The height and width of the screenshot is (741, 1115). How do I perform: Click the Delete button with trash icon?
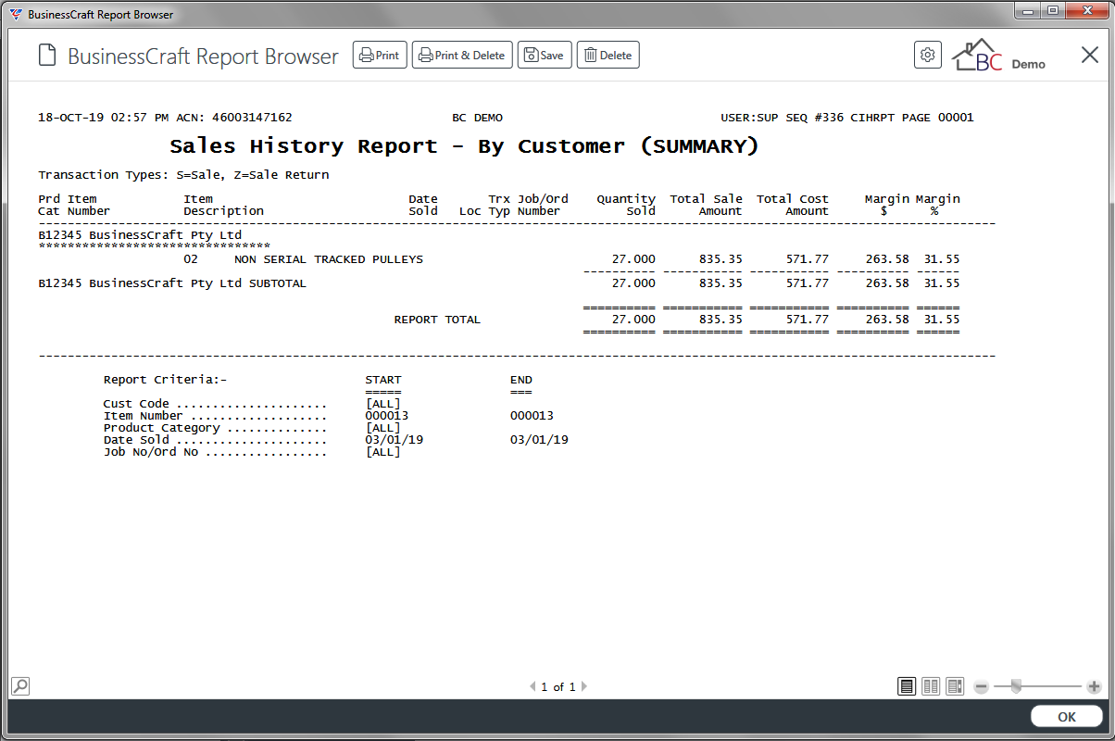click(608, 56)
